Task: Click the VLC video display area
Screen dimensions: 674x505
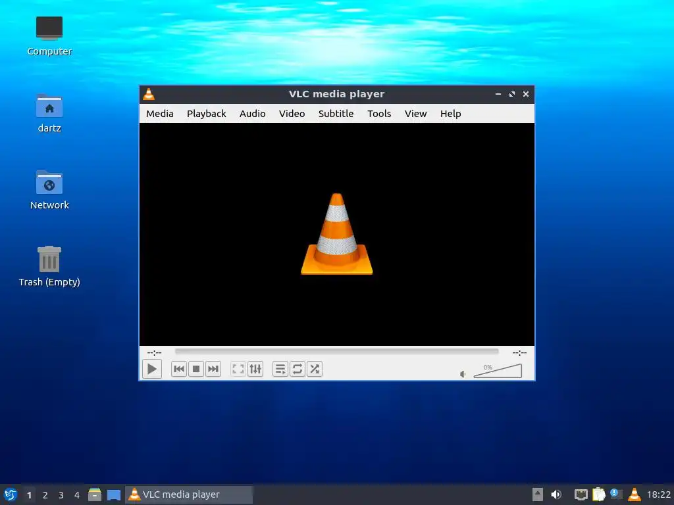Action: point(336,234)
